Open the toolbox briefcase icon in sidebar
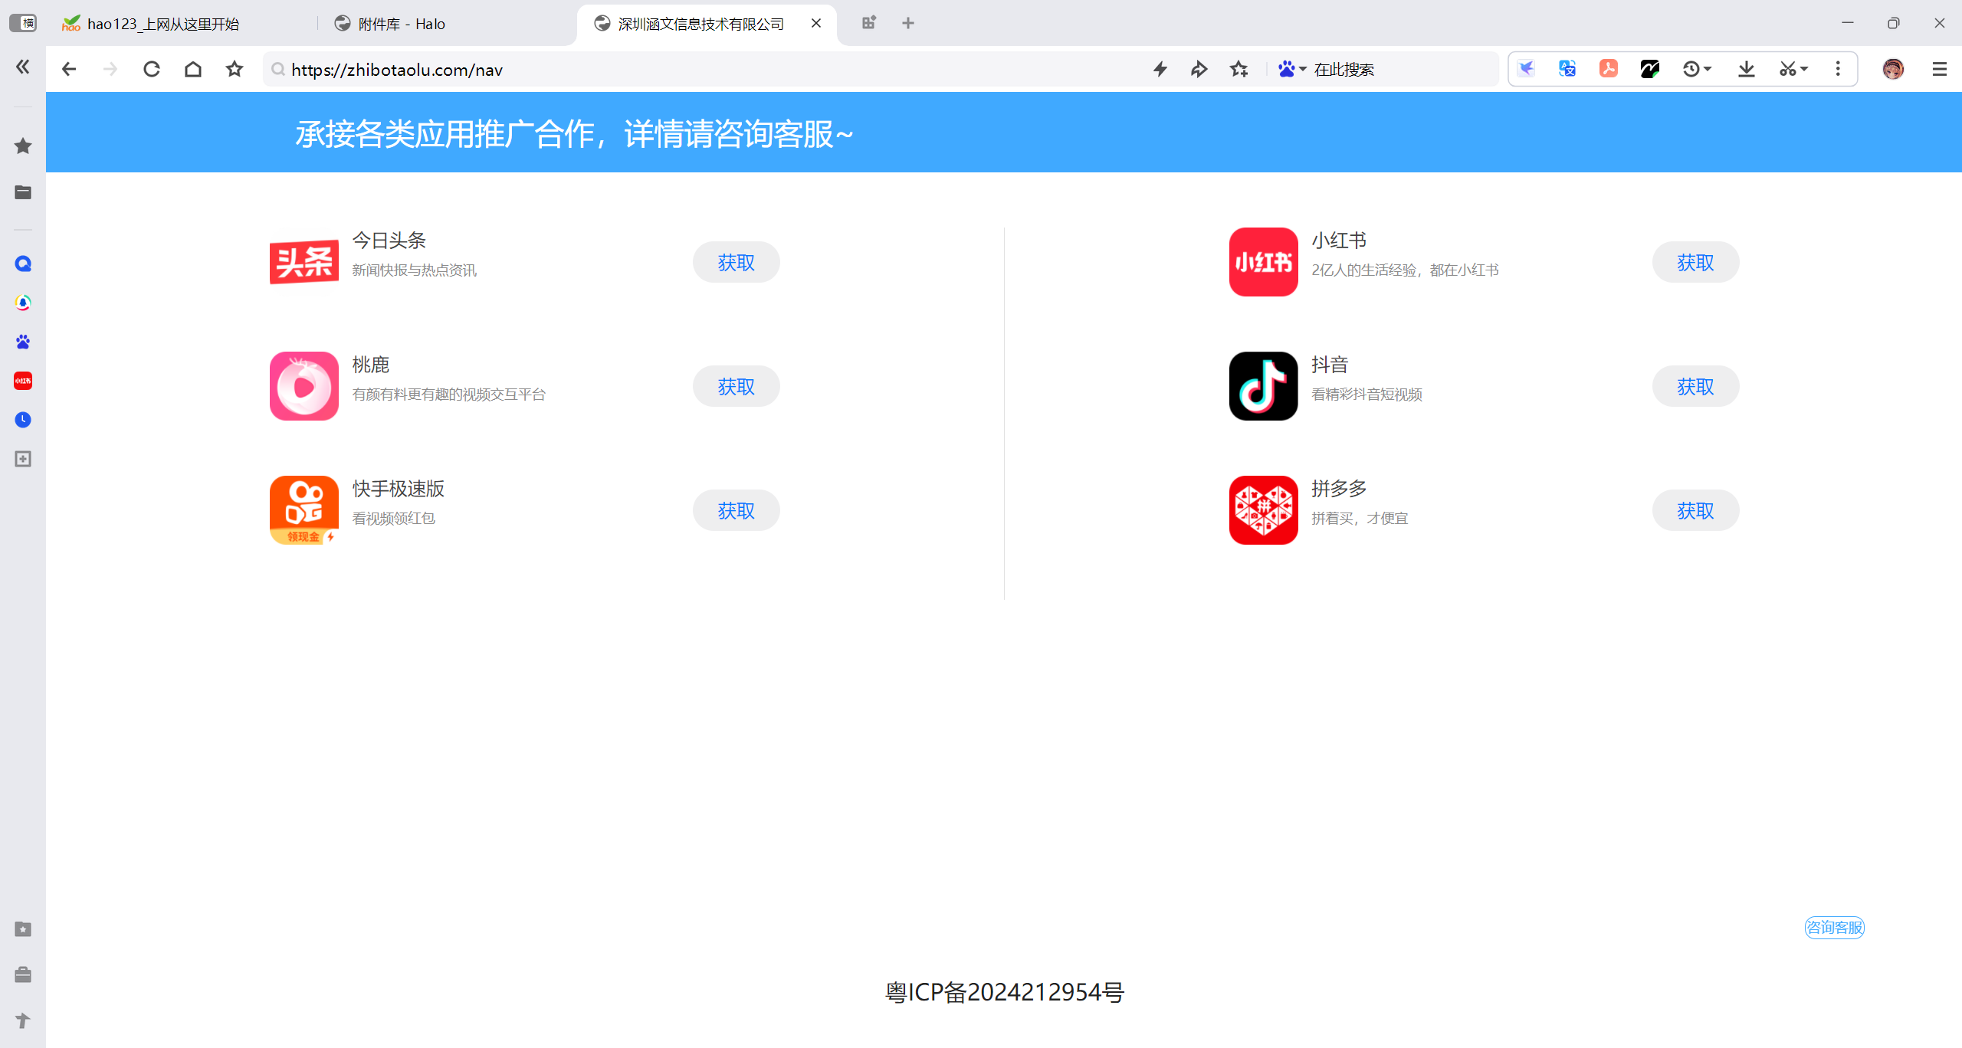Screen dimensions: 1962x1048 tap(23, 974)
